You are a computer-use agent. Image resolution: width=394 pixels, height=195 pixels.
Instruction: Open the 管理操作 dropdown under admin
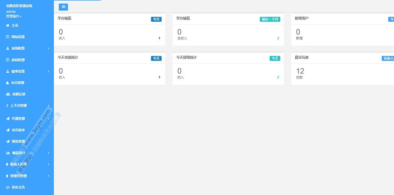tap(14, 16)
